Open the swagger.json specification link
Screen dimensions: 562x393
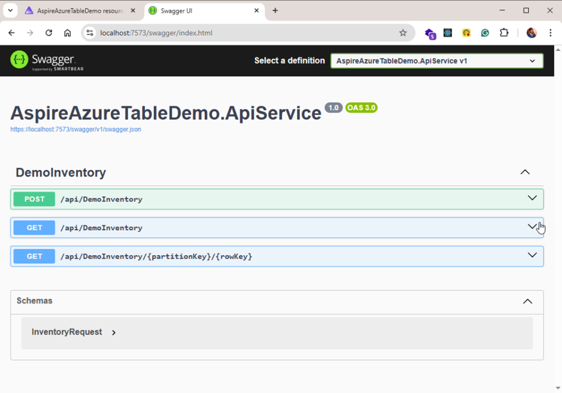75,129
